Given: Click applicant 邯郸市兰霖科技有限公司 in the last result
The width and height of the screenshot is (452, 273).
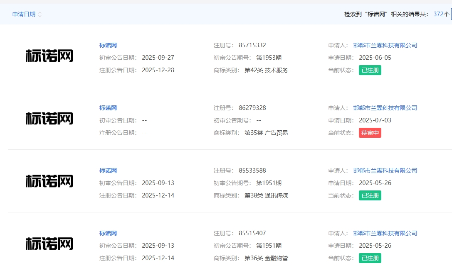Looking at the screenshot, I should point(385,233).
